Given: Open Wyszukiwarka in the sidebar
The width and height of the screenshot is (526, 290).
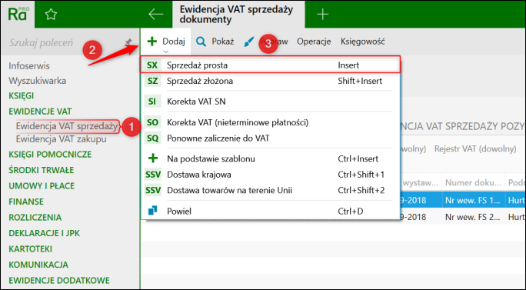Looking at the screenshot, I should (37, 81).
